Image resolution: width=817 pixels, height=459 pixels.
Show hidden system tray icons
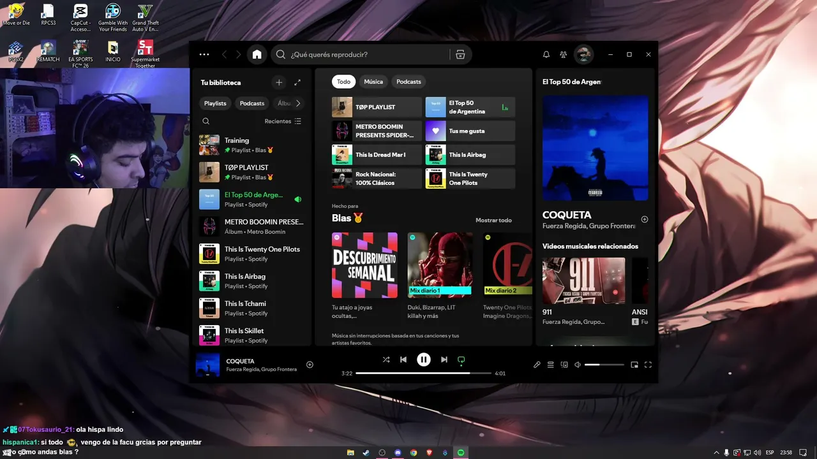tap(716, 453)
